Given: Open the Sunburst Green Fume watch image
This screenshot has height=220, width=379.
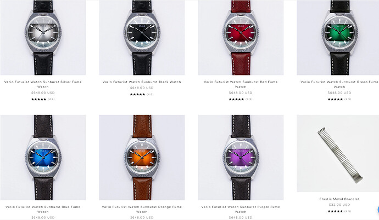Looking at the screenshot, I should [338, 38].
